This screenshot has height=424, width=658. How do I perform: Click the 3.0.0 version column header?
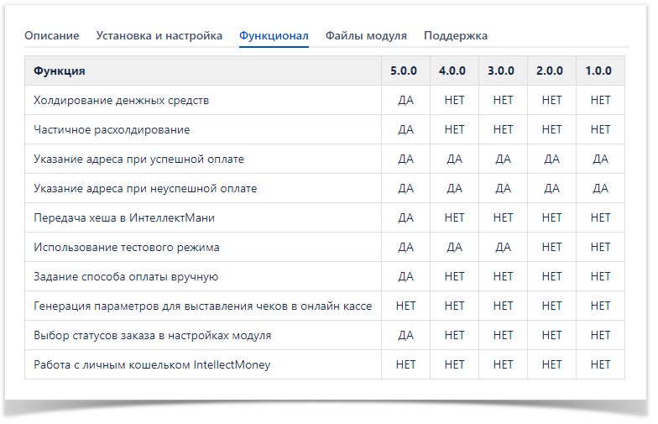click(503, 71)
